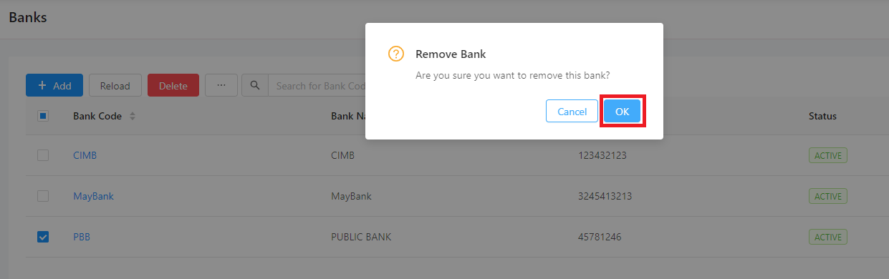The width and height of the screenshot is (889, 279).
Task: Check the CIMB row checkbox
Action: coord(42,155)
